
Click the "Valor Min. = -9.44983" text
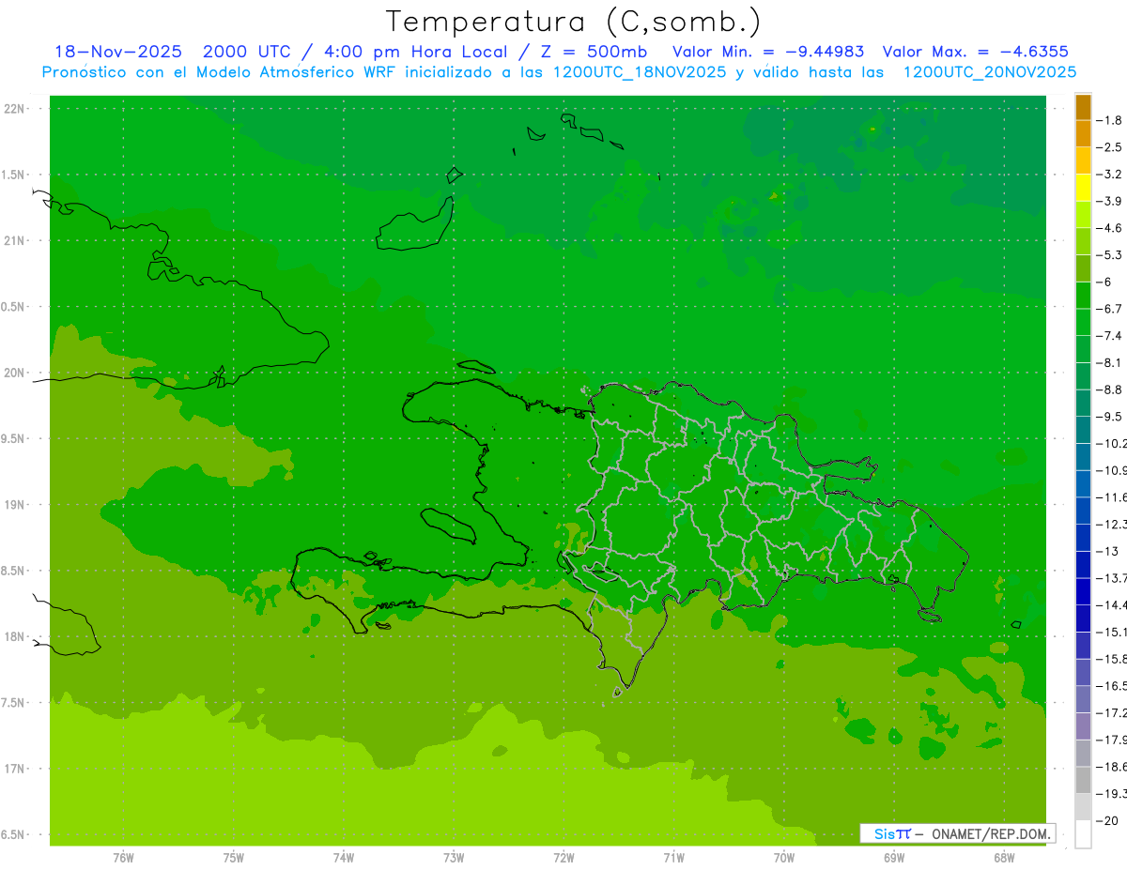click(769, 52)
